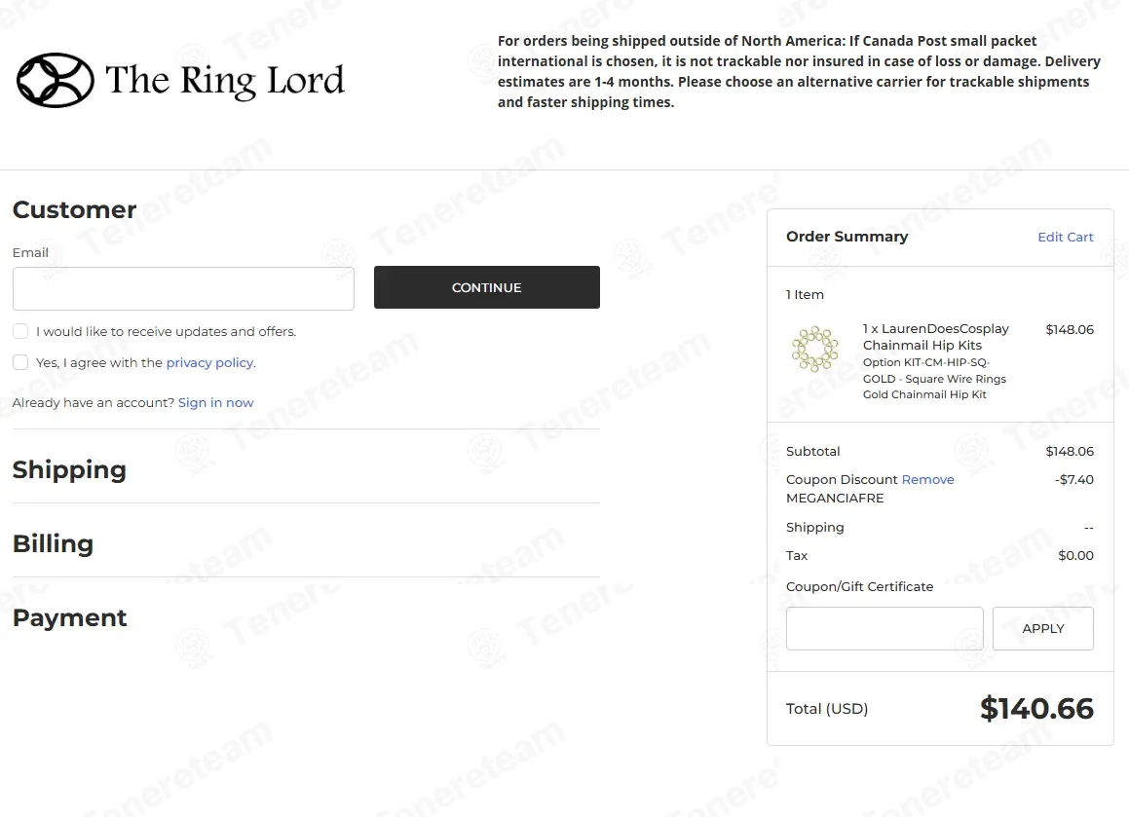Select the Customer section heading
The width and height of the screenshot is (1129, 817).
(74, 209)
